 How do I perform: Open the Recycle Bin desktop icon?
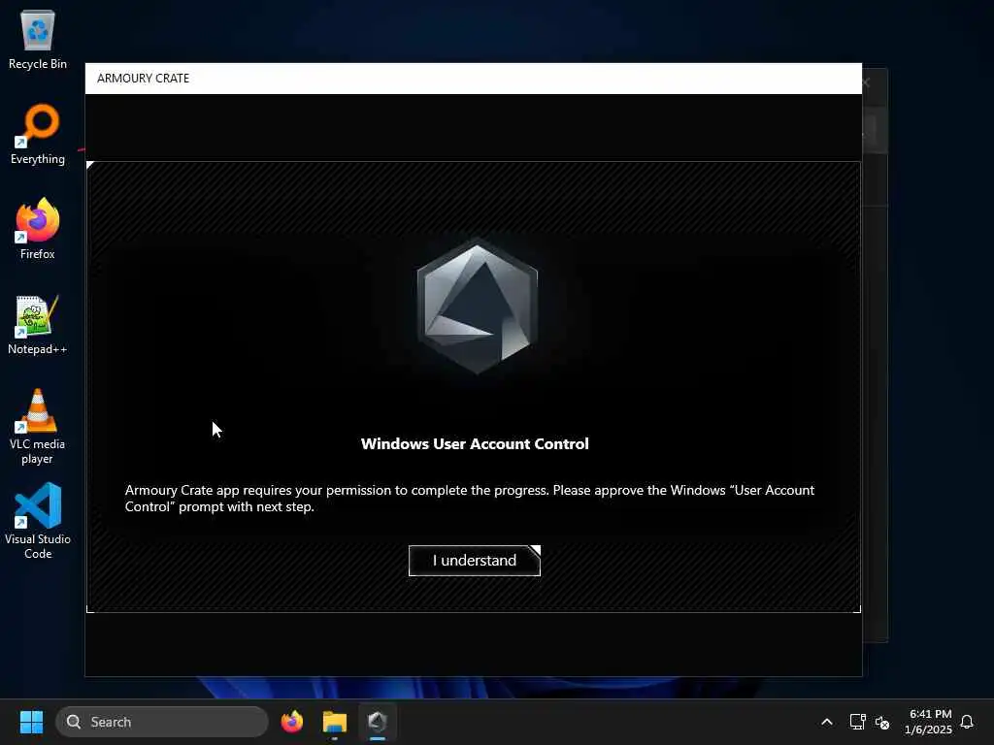[x=38, y=39]
